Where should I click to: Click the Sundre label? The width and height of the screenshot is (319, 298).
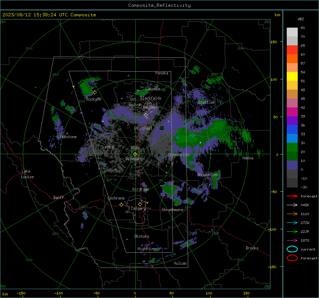pyautogui.click(x=108, y=147)
